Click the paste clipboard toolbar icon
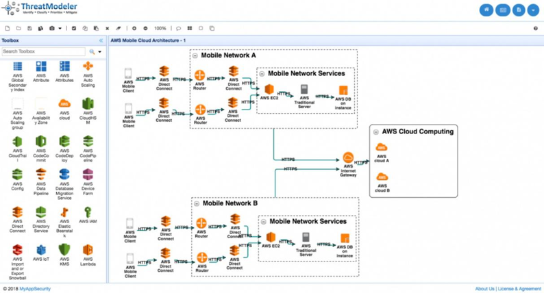Viewport: 544px width, 293px height. 96,29
